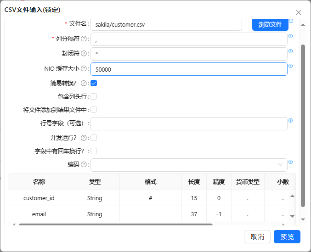
Task: Check the 将文件添加到结果文件中 checkbox
Action: (94, 110)
